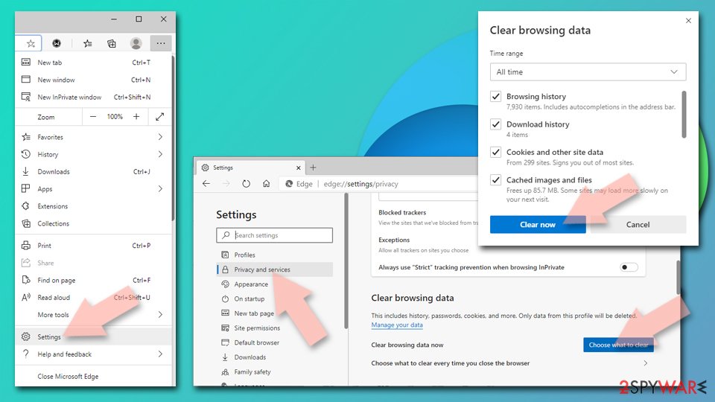
Task: Click the address bar showing edge://settings/privacy
Action: point(378,184)
